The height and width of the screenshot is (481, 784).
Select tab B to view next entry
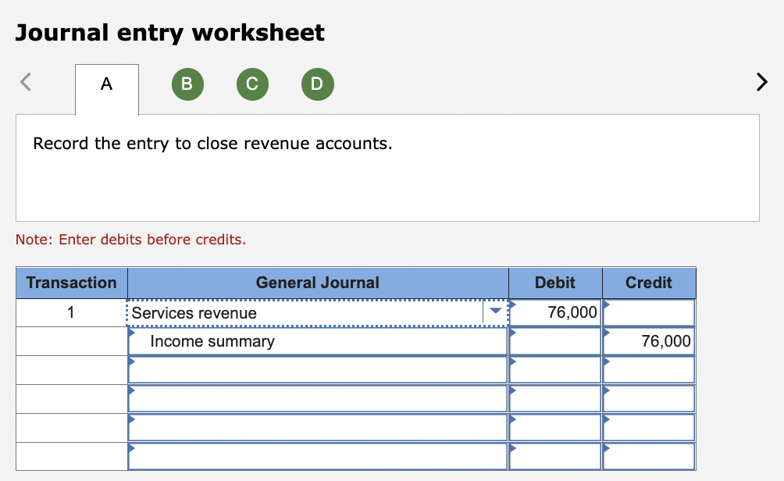(x=187, y=84)
